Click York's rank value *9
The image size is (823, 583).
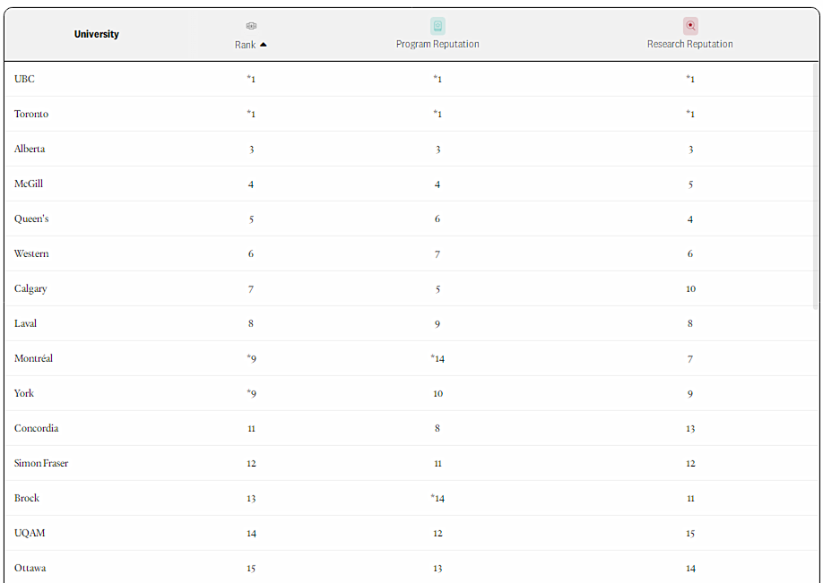point(251,394)
